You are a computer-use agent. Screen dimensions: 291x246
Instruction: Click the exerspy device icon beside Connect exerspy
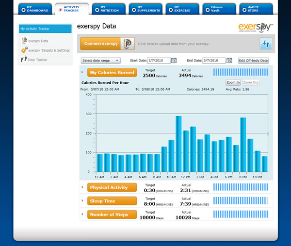click(128, 44)
